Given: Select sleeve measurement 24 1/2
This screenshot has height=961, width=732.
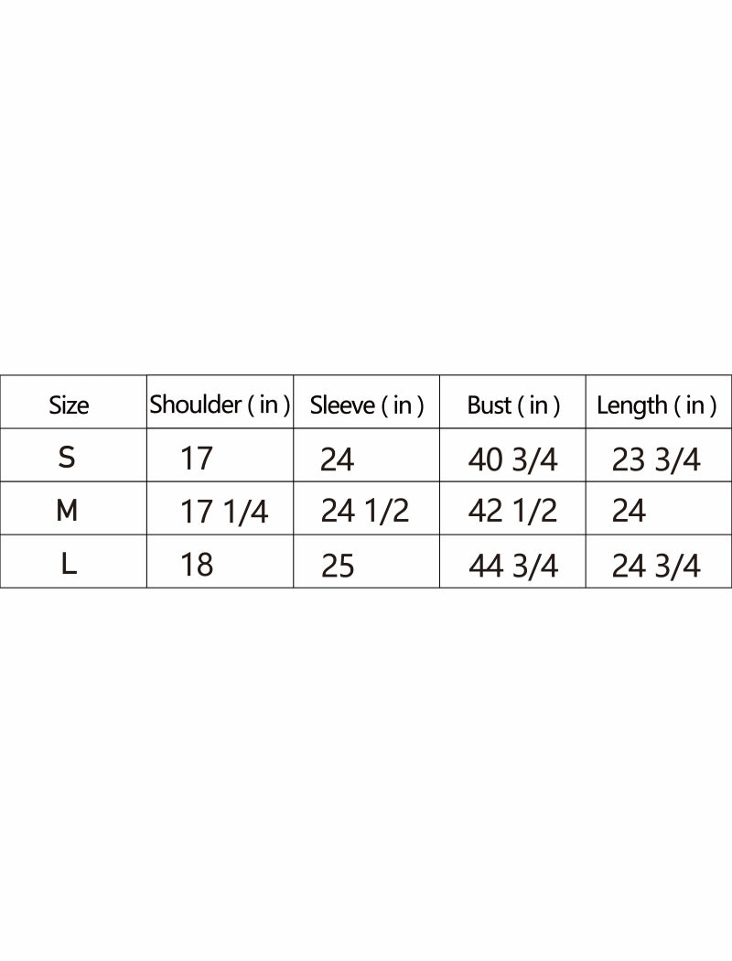Looking at the screenshot, I should [364, 511].
